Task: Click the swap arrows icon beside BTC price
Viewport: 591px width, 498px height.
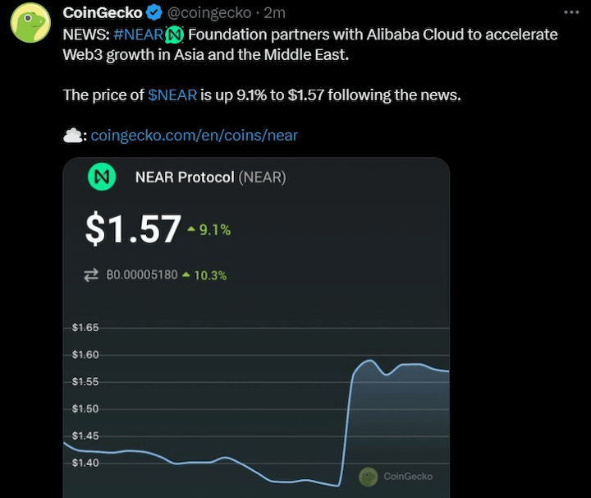Action: [91, 275]
